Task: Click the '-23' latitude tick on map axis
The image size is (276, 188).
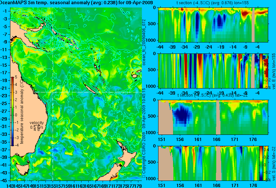Action: coord(4,96)
